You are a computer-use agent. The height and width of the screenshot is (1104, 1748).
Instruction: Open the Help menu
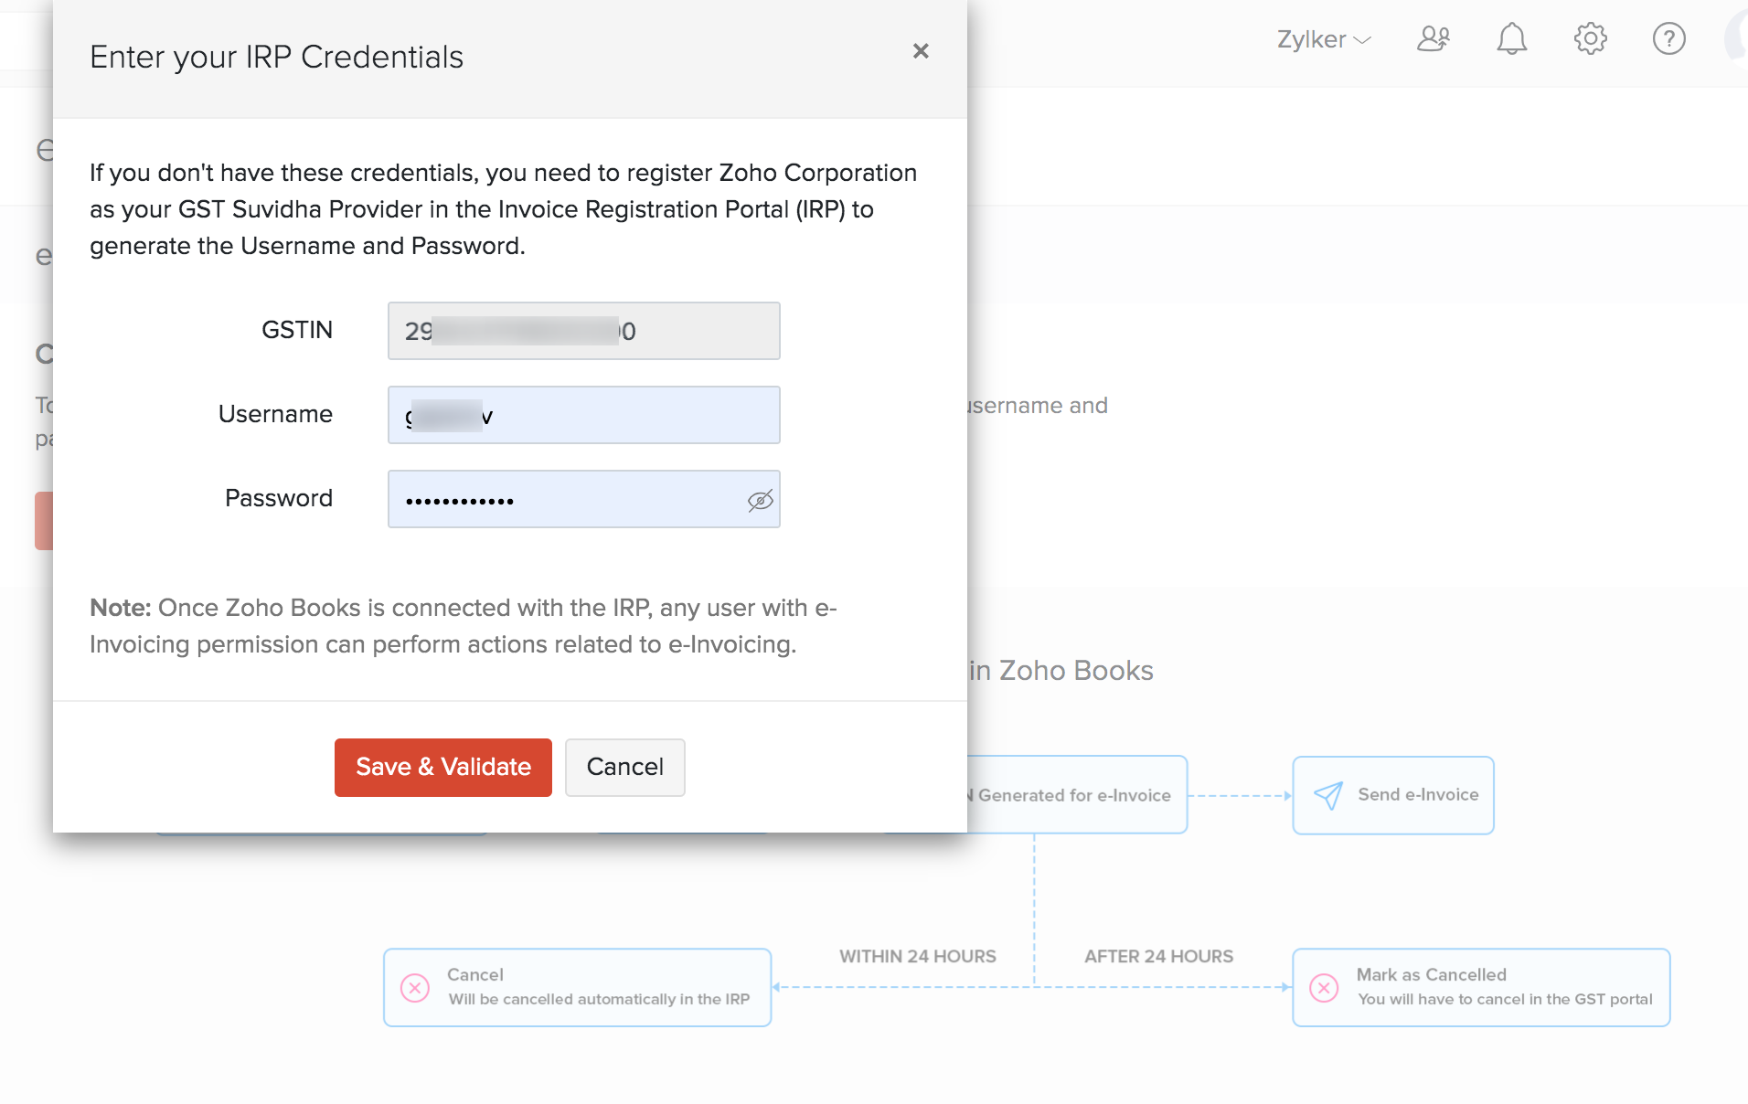click(x=1668, y=38)
